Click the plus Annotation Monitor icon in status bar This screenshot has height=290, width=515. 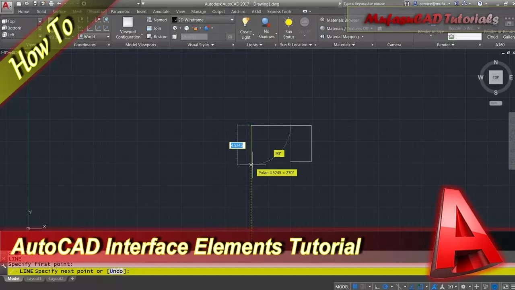coord(477,287)
